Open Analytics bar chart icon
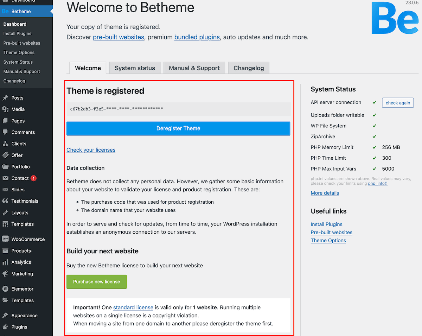This screenshot has width=422, height=336. pos(5,262)
